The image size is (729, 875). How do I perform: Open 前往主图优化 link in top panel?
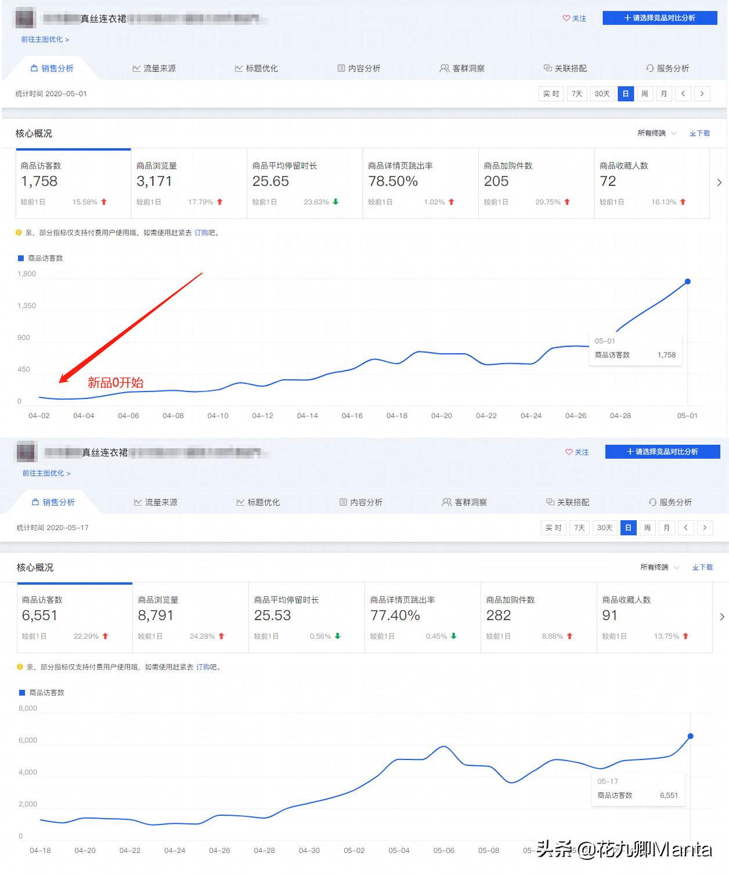tap(45, 39)
